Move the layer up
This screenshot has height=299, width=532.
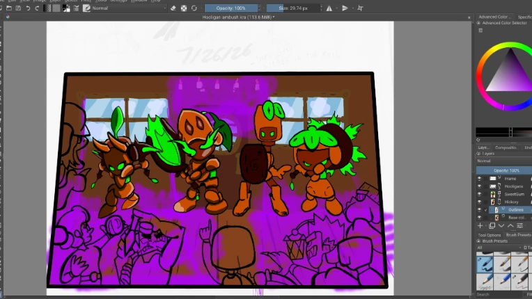pos(510,226)
